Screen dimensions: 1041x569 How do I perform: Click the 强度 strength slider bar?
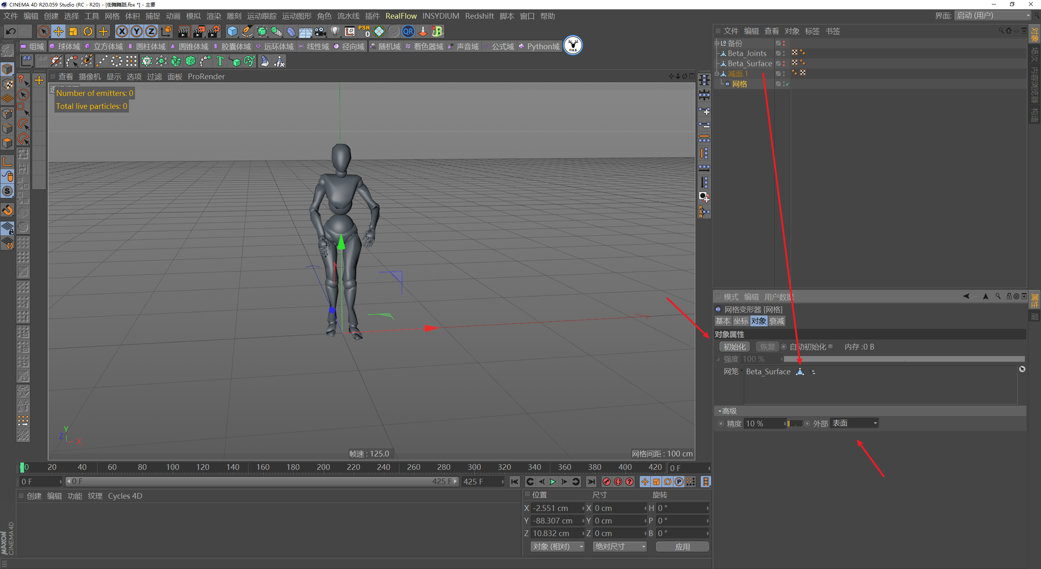(904, 359)
